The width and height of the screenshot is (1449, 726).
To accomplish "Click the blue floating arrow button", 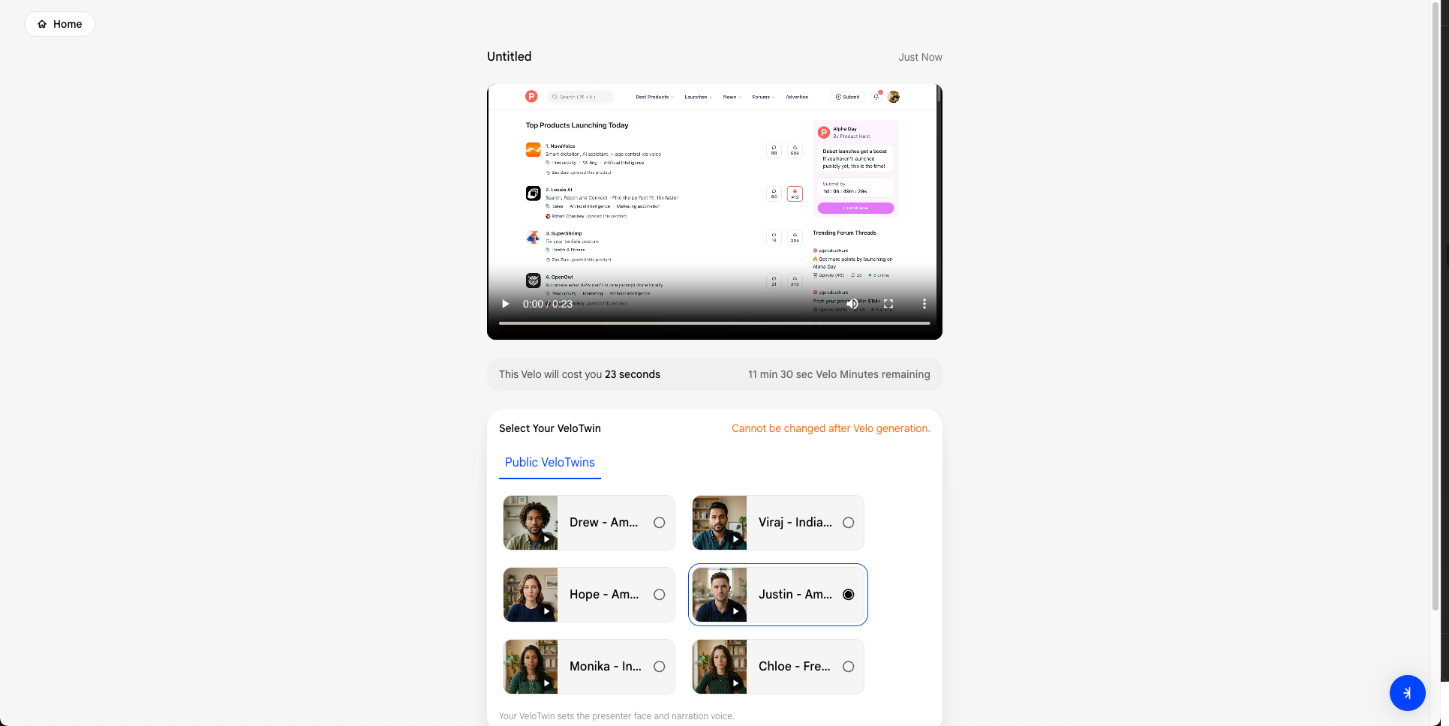I will 1407,693.
